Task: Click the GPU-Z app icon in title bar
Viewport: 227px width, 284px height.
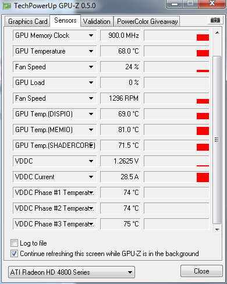Action: tap(6, 6)
